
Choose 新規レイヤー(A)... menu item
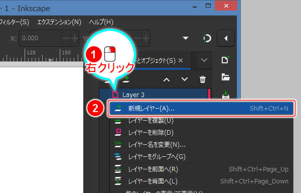coord(202,109)
